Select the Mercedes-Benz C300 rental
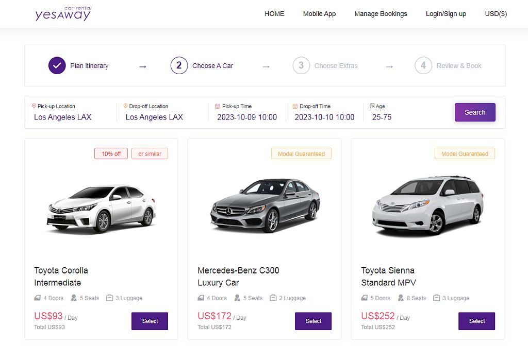Viewport: 528px width, 362px height. coord(313,321)
